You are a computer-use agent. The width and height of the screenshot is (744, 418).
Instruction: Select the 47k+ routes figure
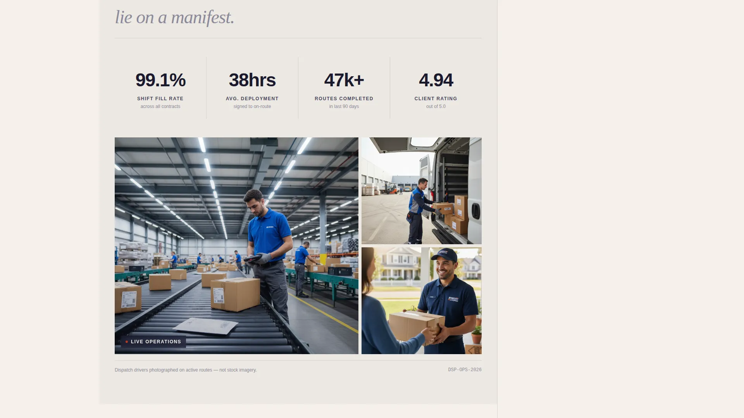tap(344, 80)
